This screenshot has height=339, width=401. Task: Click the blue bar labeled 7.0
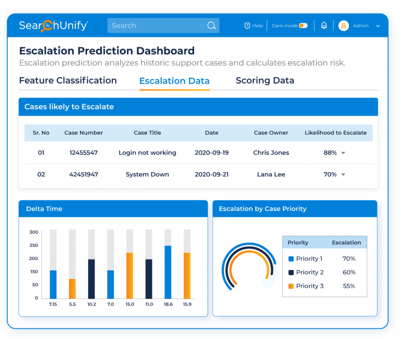pyautogui.click(x=110, y=284)
